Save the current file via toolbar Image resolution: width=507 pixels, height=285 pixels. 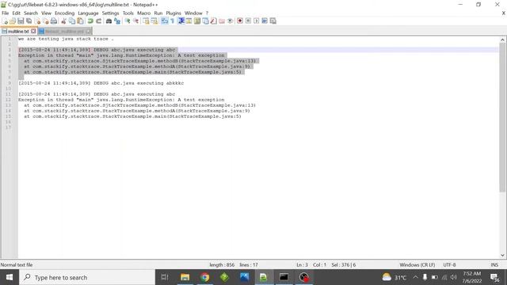[21, 21]
